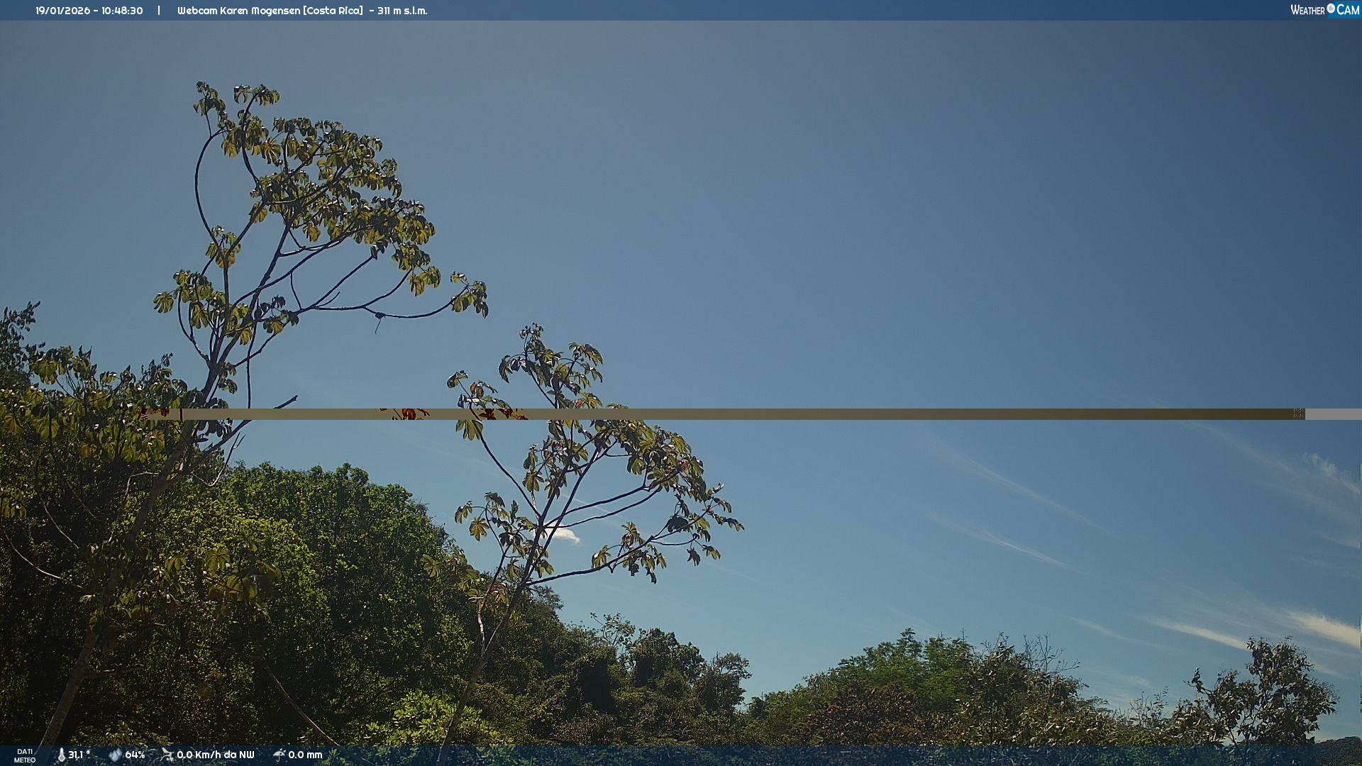Click the 19/01/2026 date and time stamp
Viewport: 1362px width, 766px height.
pos(89,11)
